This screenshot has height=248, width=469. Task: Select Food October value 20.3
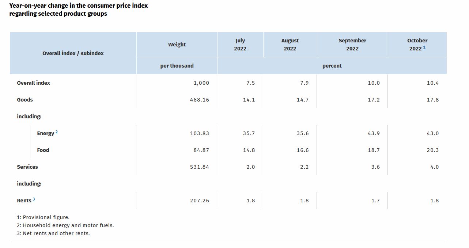(x=432, y=150)
